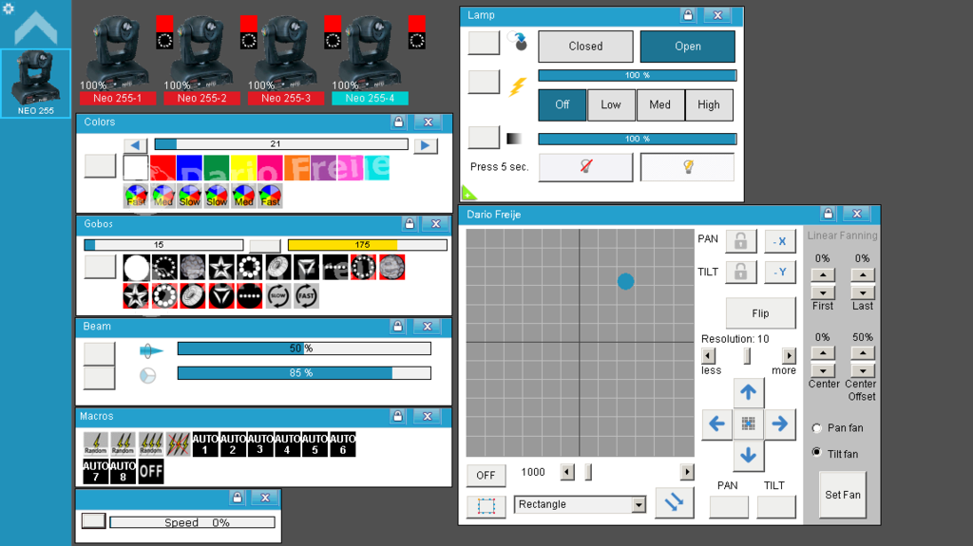Viewport: 973px width, 546px height.
Task: Run the AUTO 4 macro
Action: pyautogui.click(x=287, y=443)
